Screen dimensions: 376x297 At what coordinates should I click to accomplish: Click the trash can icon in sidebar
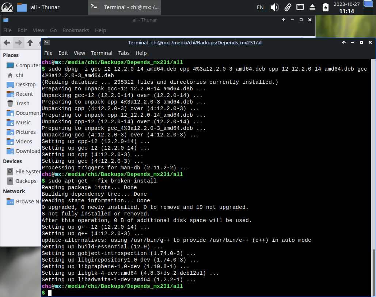10,104
